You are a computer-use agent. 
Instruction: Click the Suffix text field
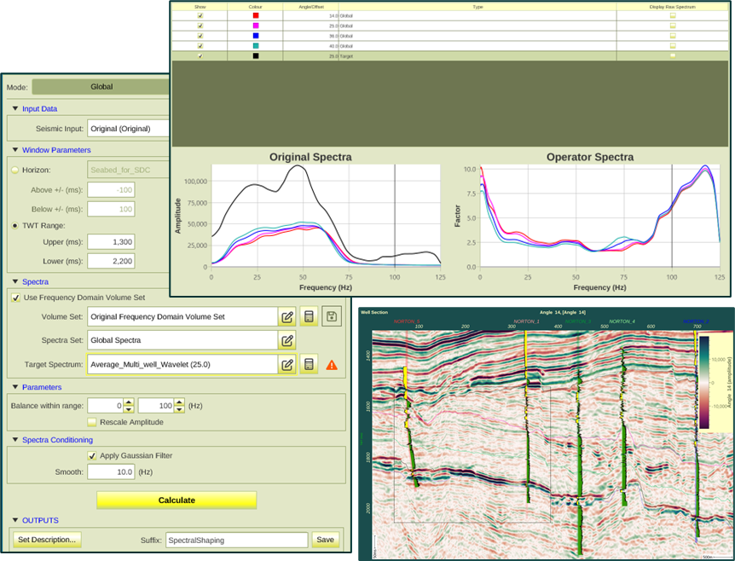tap(236, 540)
